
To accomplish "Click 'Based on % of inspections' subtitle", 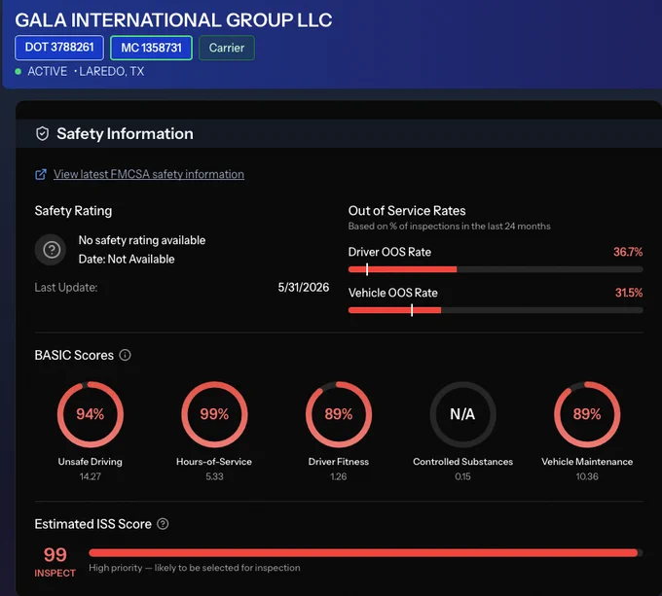I will click(449, 226).
